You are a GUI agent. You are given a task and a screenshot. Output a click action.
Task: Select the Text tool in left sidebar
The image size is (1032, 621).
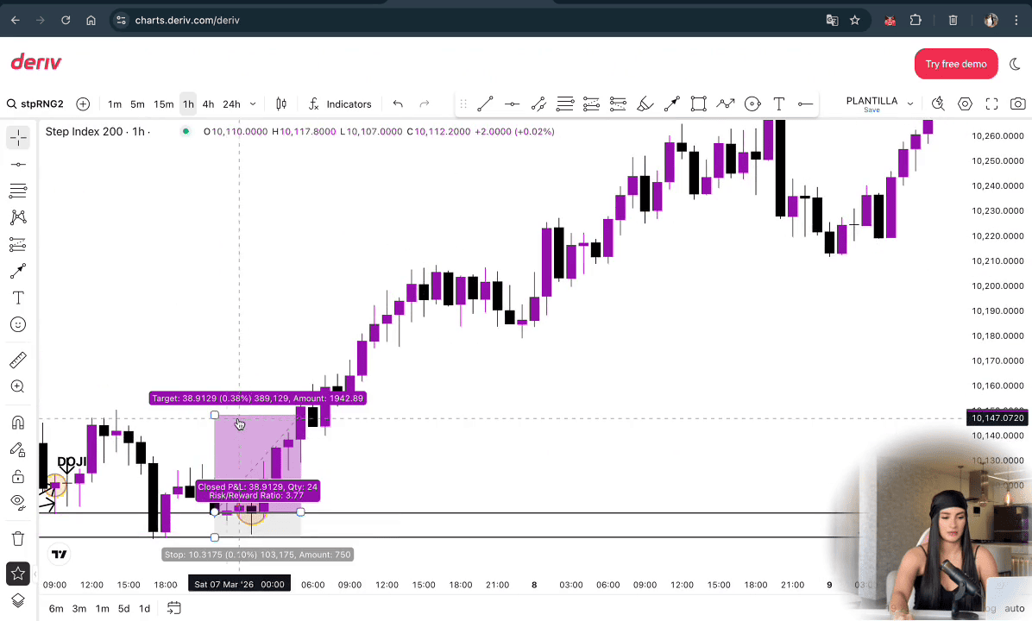click(x=18, y=298)
